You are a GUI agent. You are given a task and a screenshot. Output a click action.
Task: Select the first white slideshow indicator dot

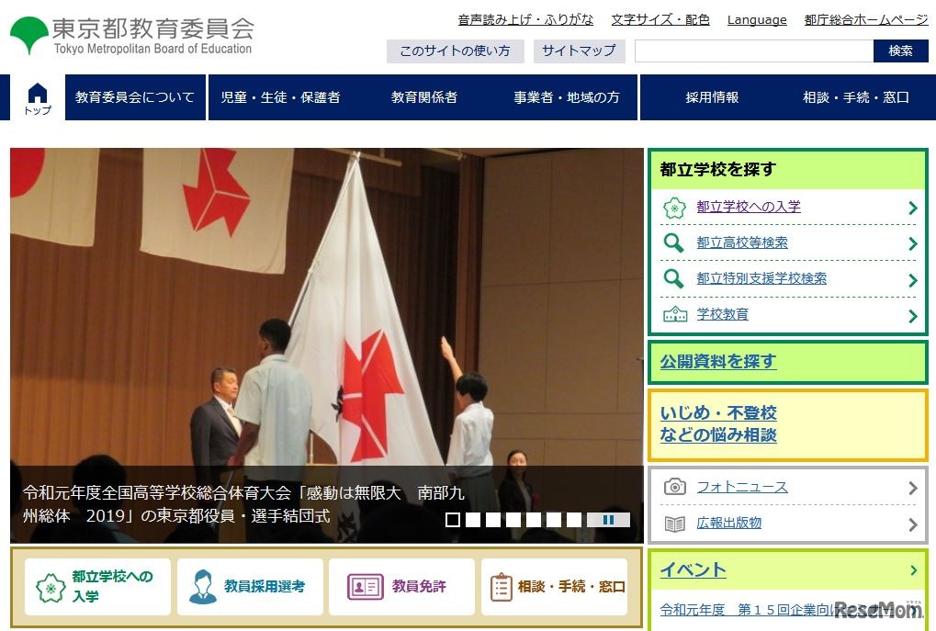pos(450,520)
